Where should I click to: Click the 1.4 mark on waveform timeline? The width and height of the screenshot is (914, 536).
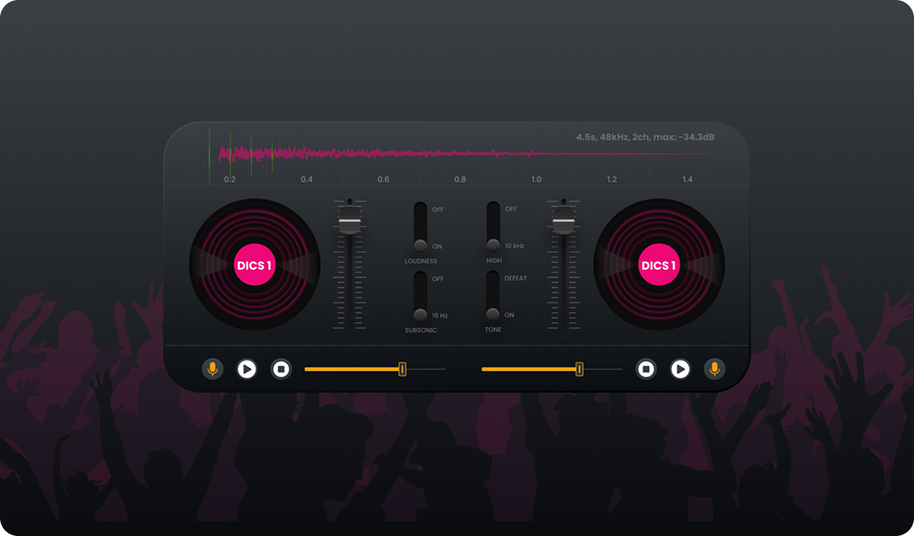pyautogui.click(x=687, y=179)
